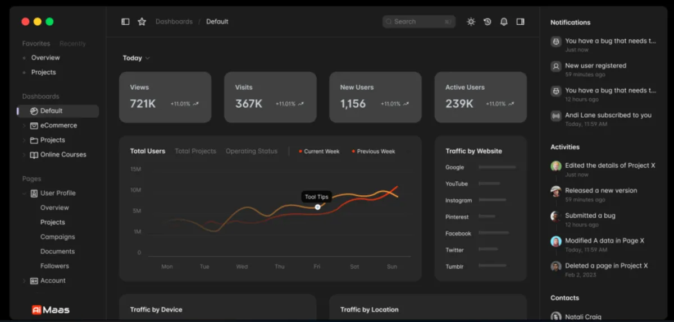Click into the Search field
Screen dimensions: 674x322
418,22
